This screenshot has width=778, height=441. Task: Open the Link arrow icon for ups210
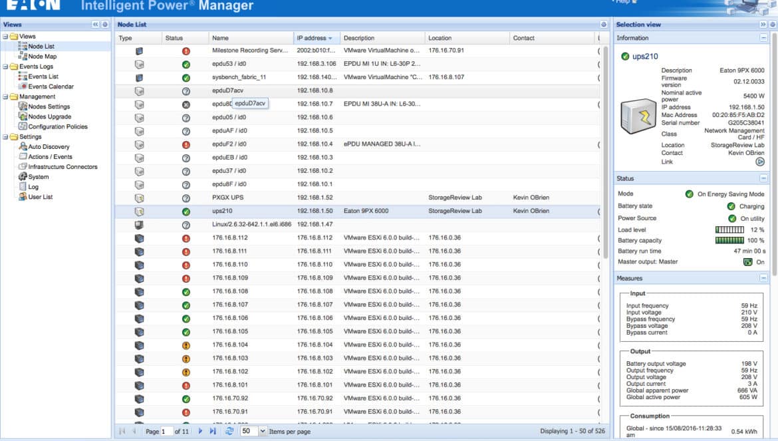tap(759, 162)
